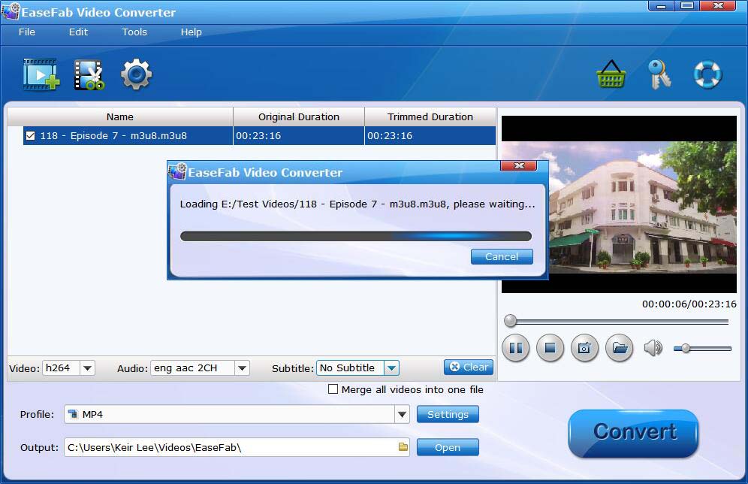Click the Original Duration column header

pyautogui.click(x=299, y=116)
